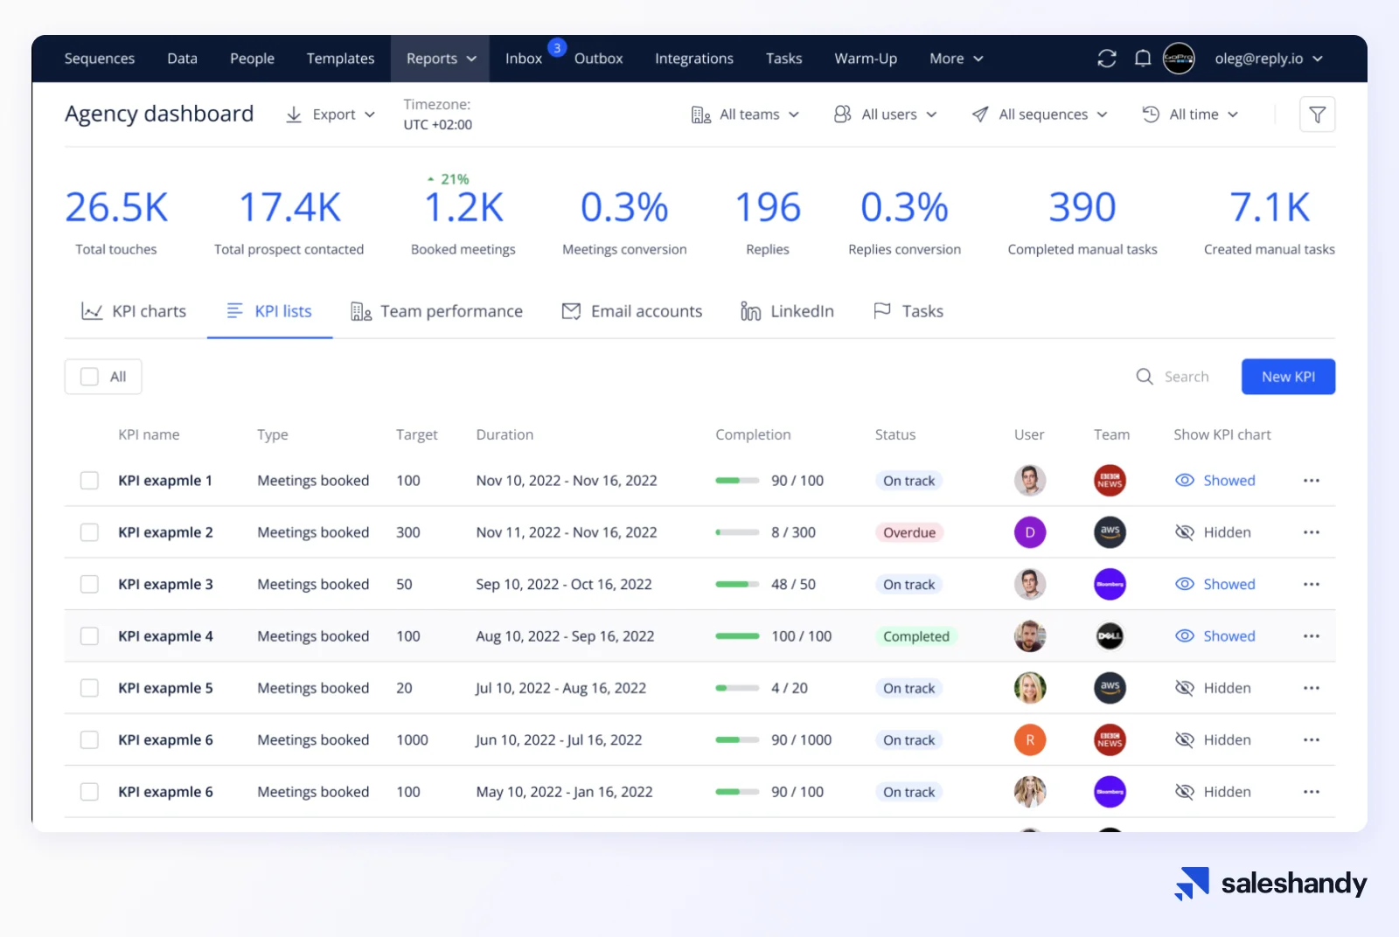Hide the chart for KPI exapmle 1
The width and height of the screenshot is (1399, 937).
[x=1215, y=481]
